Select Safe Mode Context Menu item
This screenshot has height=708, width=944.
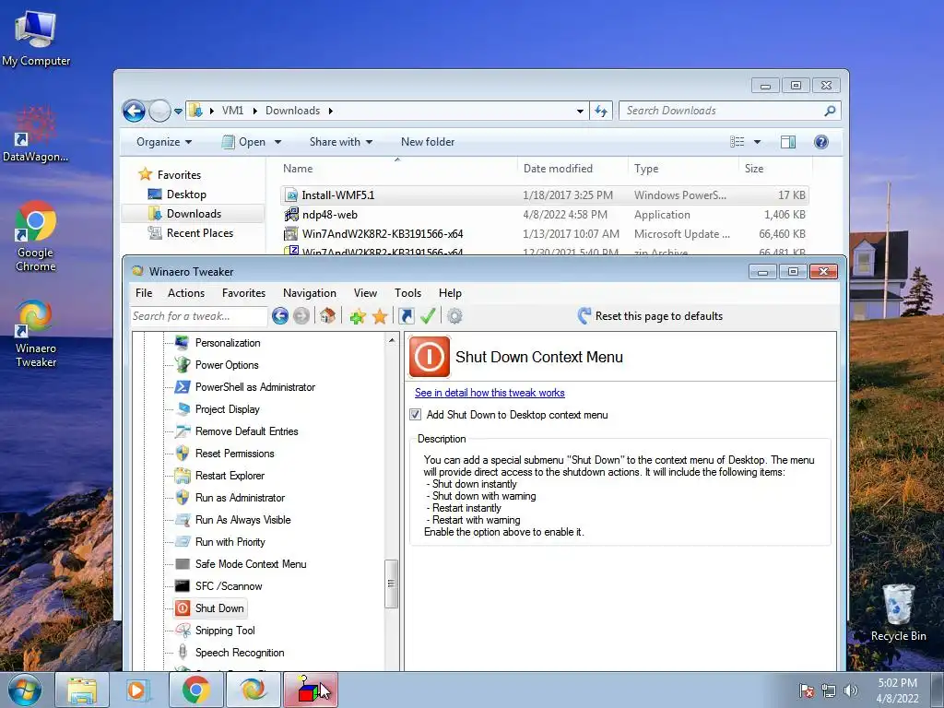(251, 564)
